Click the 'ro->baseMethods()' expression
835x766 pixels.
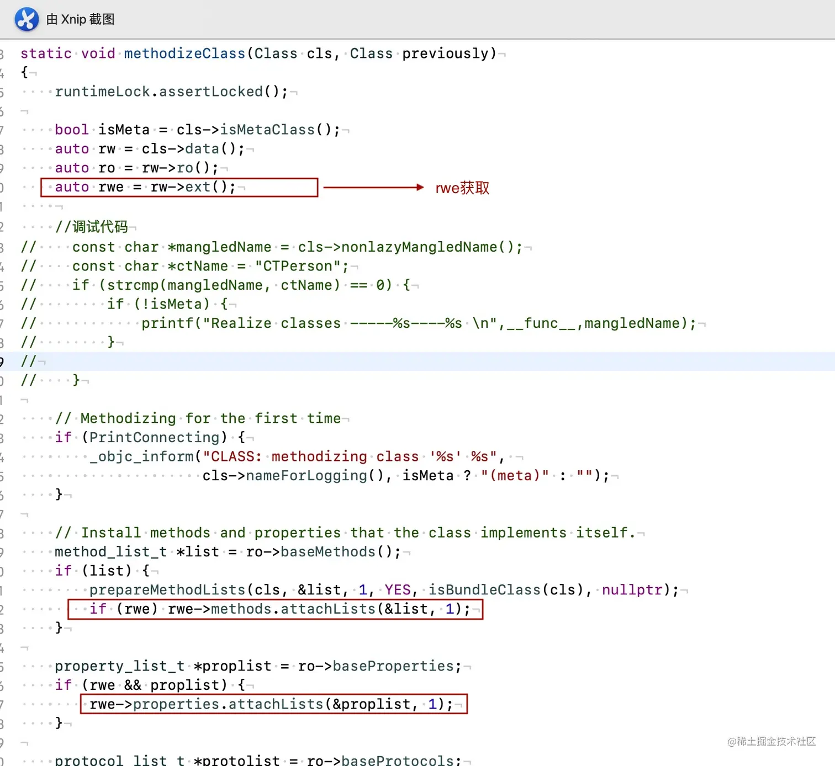tap(323, 551)
